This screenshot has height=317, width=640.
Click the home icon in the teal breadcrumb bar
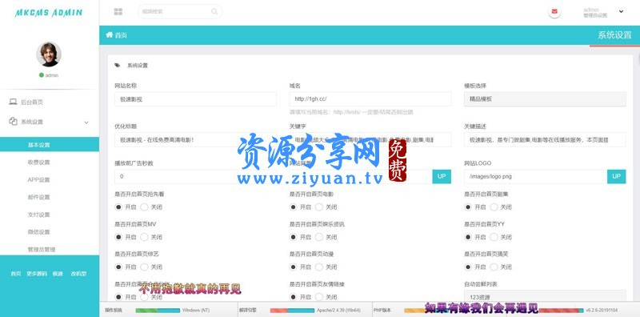(x=110, y=34)
